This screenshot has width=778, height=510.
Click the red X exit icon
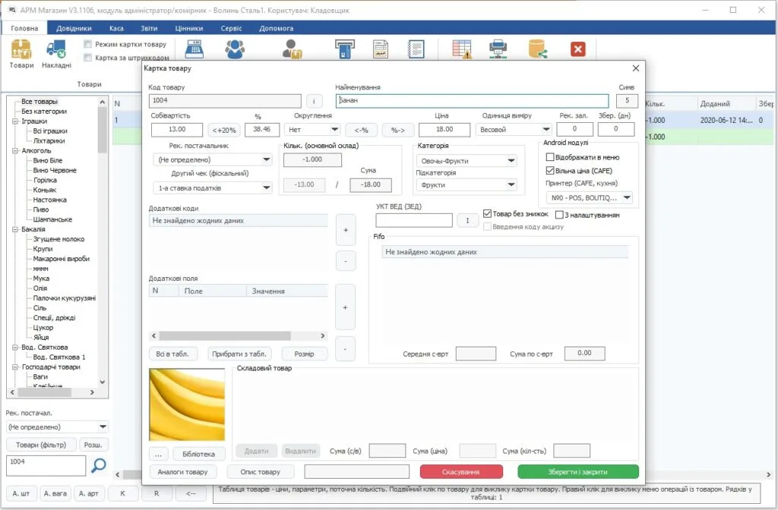577,49
